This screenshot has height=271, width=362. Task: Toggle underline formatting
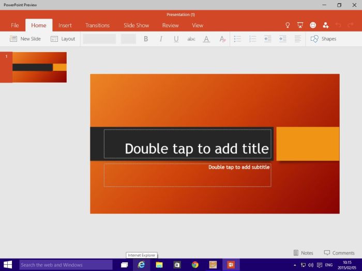(176, 39)
